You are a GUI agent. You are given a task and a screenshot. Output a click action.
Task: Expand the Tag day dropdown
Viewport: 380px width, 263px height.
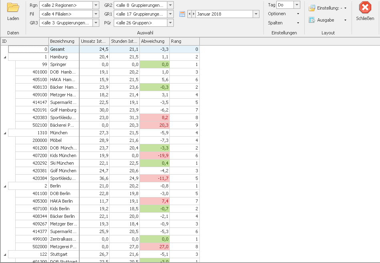[x=297, y=5]
